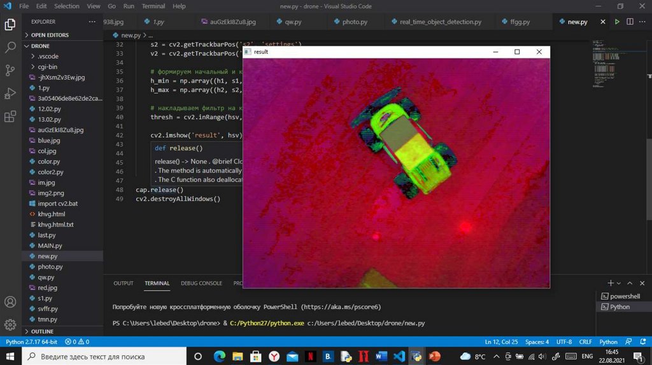
Task: Open last.py in the file explorer
Action: 46,235
